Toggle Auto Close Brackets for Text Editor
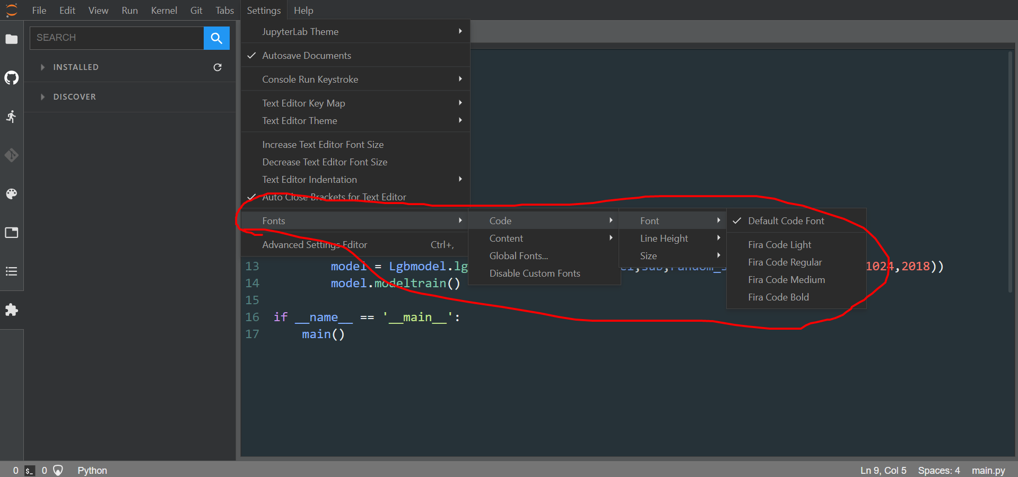Screen dimensions: 1018x477 tap(355, 197)
